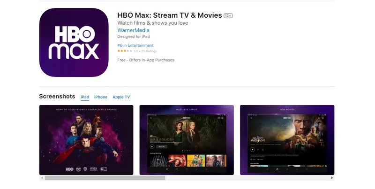The image size is (375, 189).
Task: Click the 'Free · Offers In-App Purchases' text
Action: pyautogui.click(x=146, y=60)
